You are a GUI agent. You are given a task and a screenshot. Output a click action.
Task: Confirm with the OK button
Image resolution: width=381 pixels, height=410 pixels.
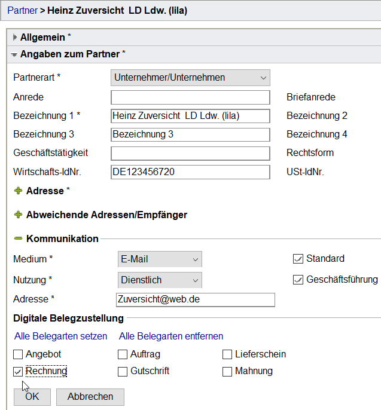click(x=32, y=397)
